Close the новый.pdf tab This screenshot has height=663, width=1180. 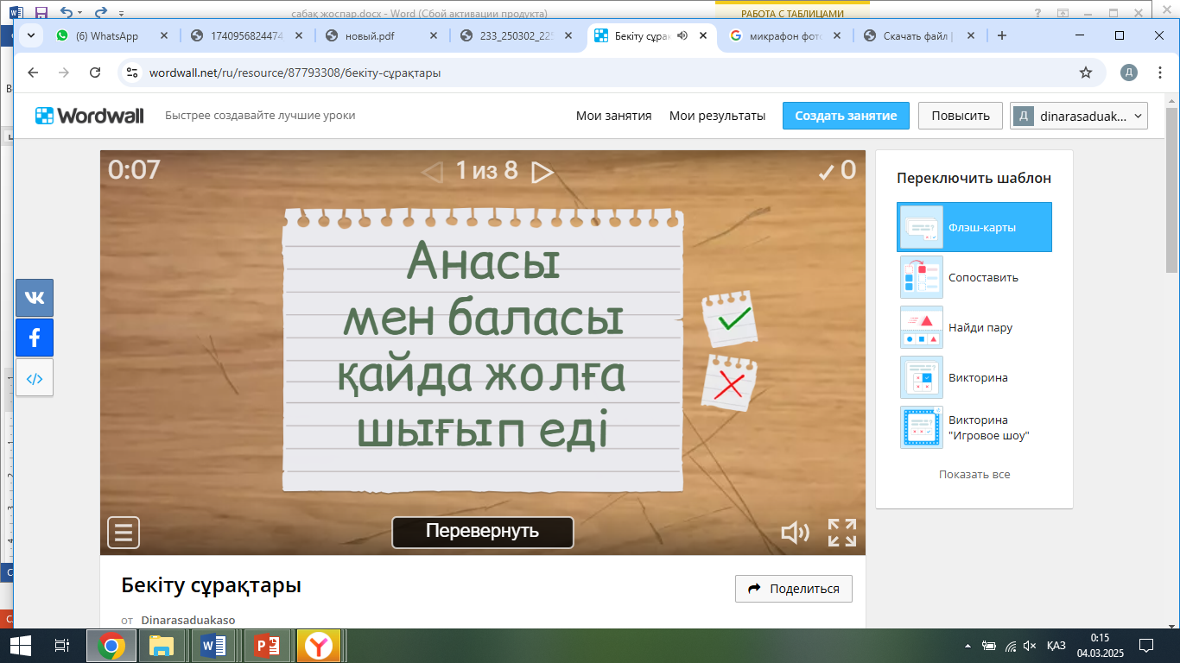435,35
